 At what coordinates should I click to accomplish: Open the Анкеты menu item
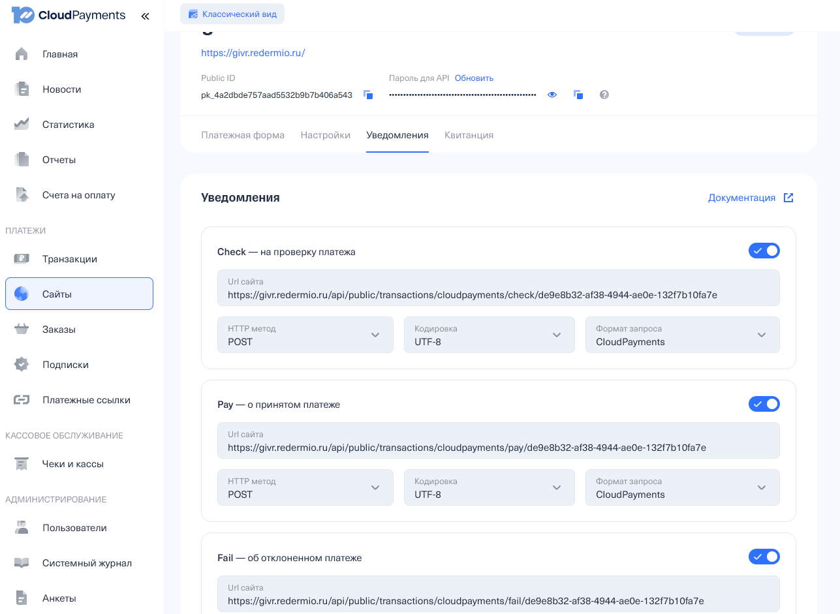79,598
